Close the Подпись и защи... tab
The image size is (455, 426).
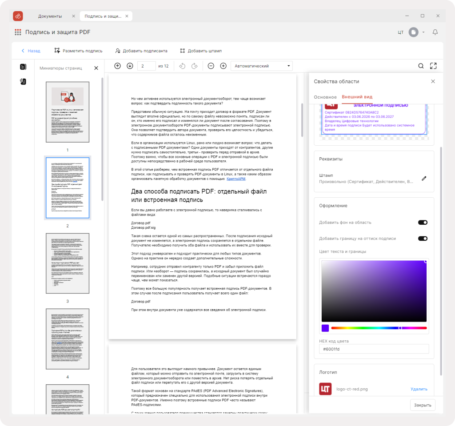127,16
